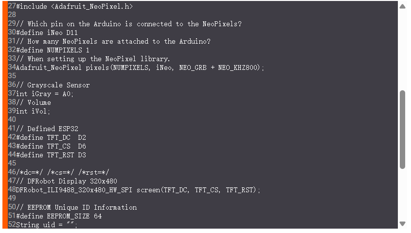Click the 'String uid' declaration line
Image resolution: width=411 pixels, height=233 pixels.
pyautogui.click(x=47, y=225)
